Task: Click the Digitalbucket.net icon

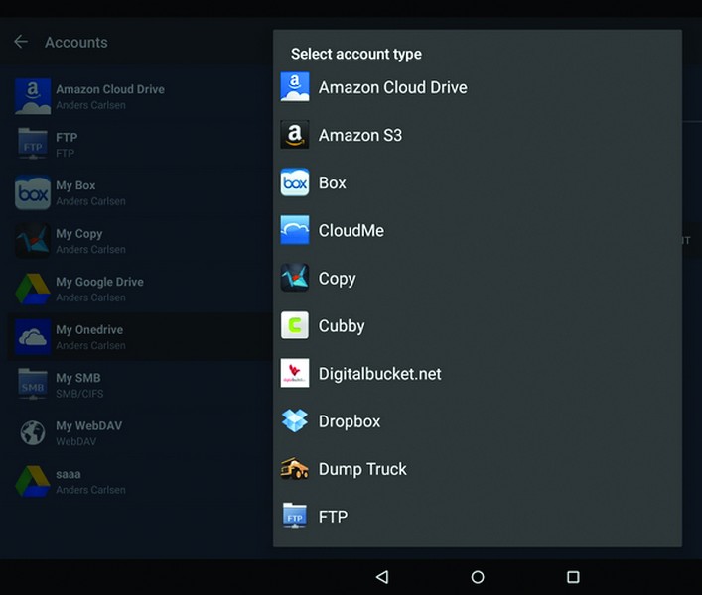Action: coord(295,373)
